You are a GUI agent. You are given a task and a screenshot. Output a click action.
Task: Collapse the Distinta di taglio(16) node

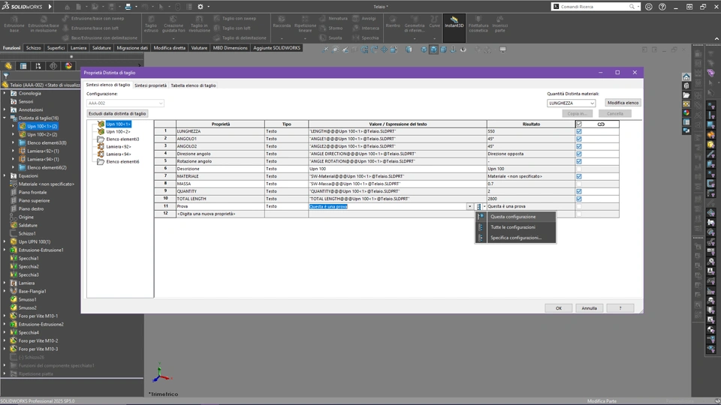coord(5,118)
